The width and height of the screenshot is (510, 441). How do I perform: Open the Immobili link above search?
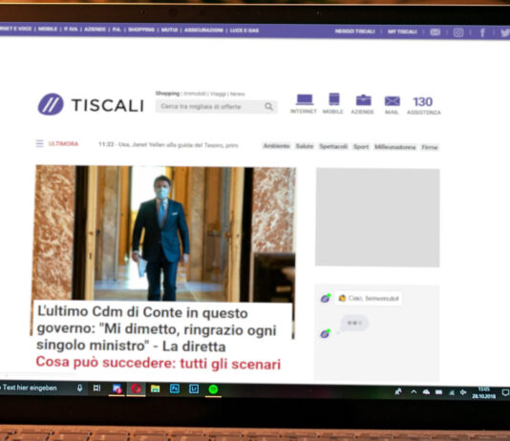click(195, 94)
